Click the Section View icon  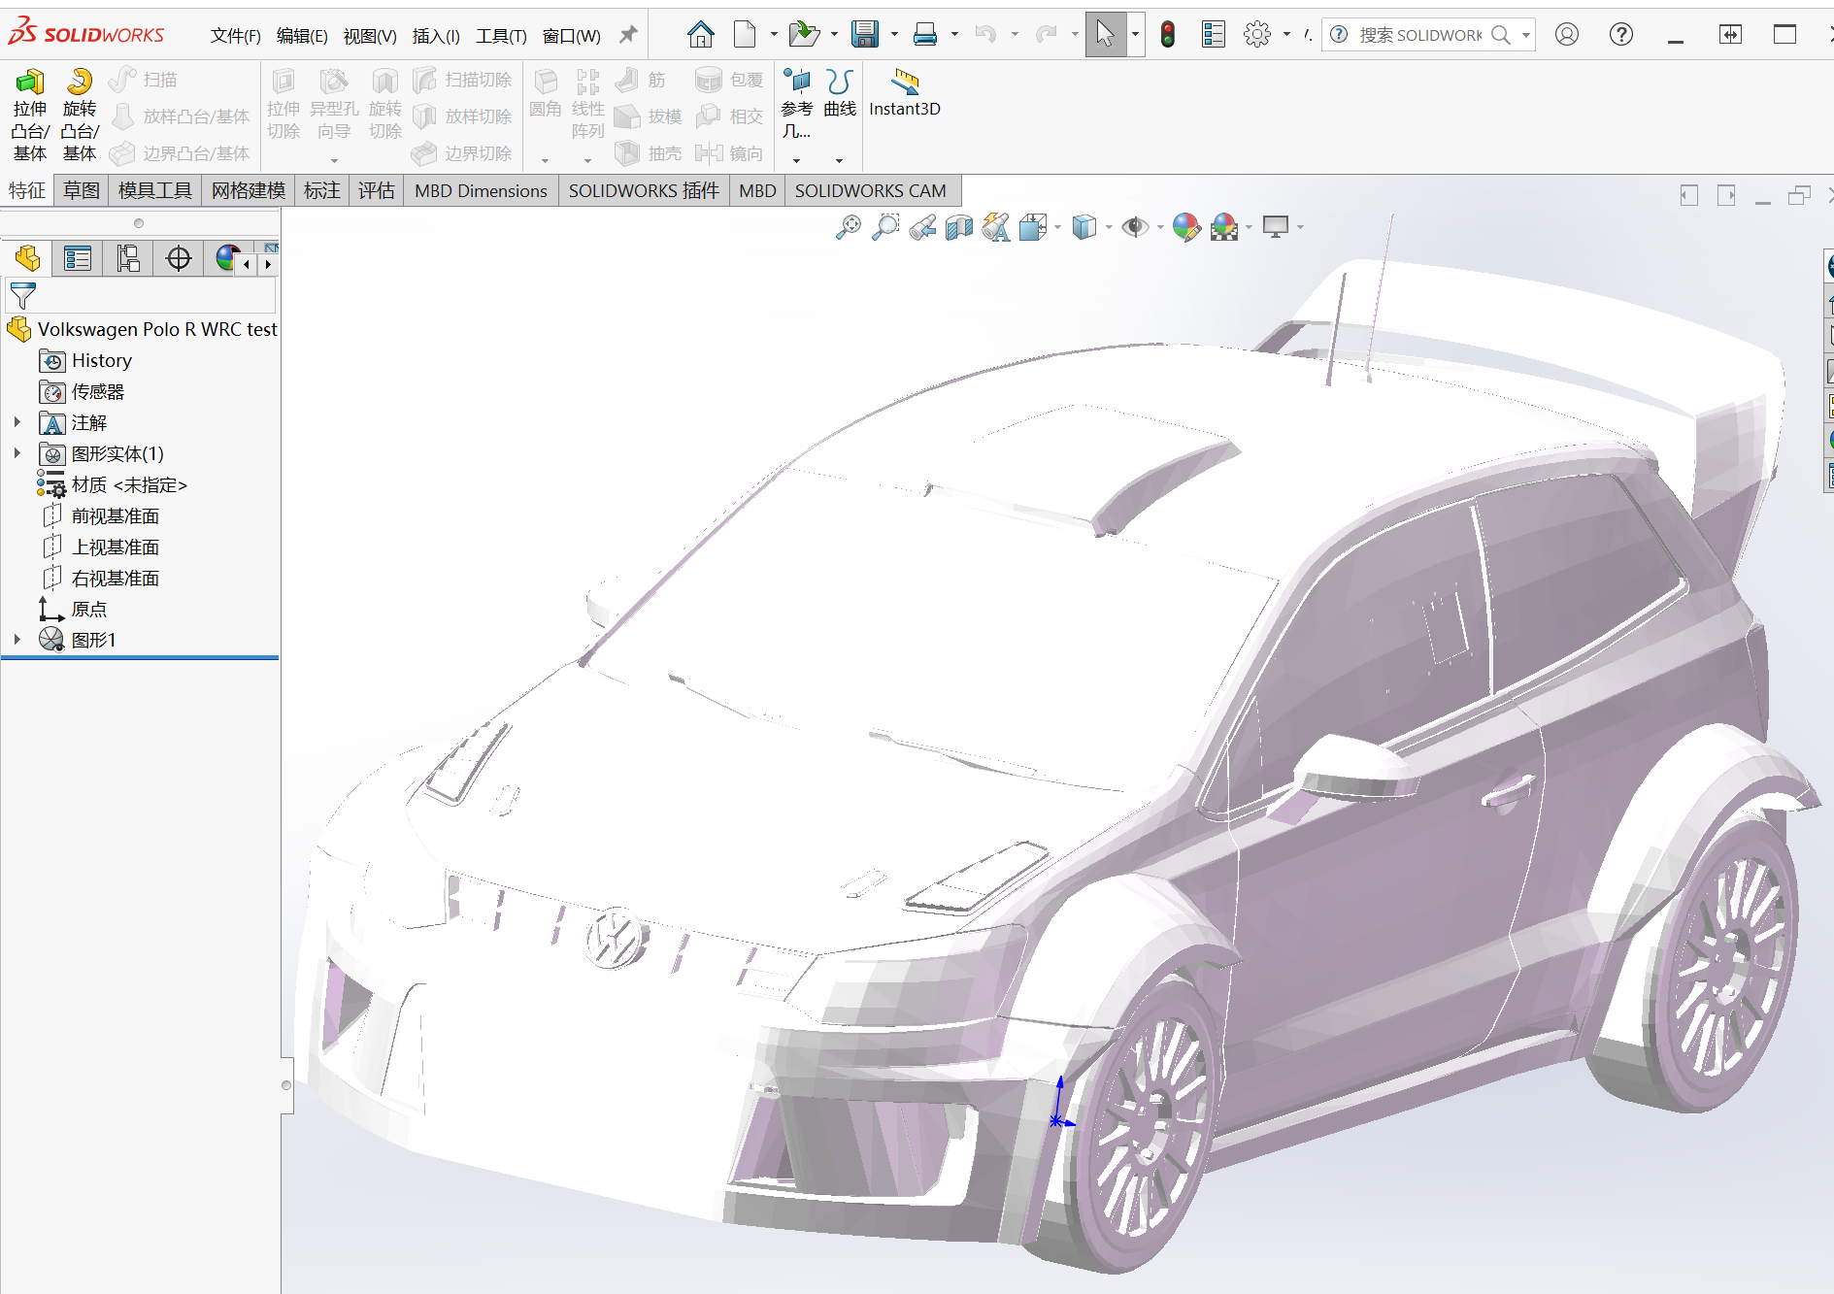pyautogui.click(x=959, y=227)
